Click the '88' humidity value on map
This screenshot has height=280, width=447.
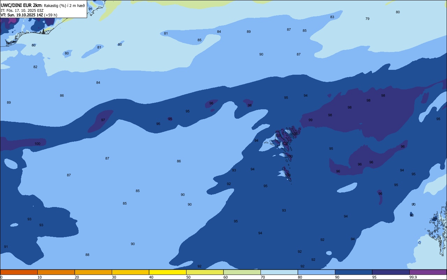[87, 255]
